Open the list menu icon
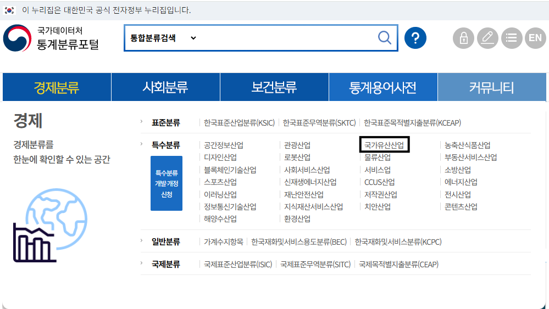 [x=511, y=38]
